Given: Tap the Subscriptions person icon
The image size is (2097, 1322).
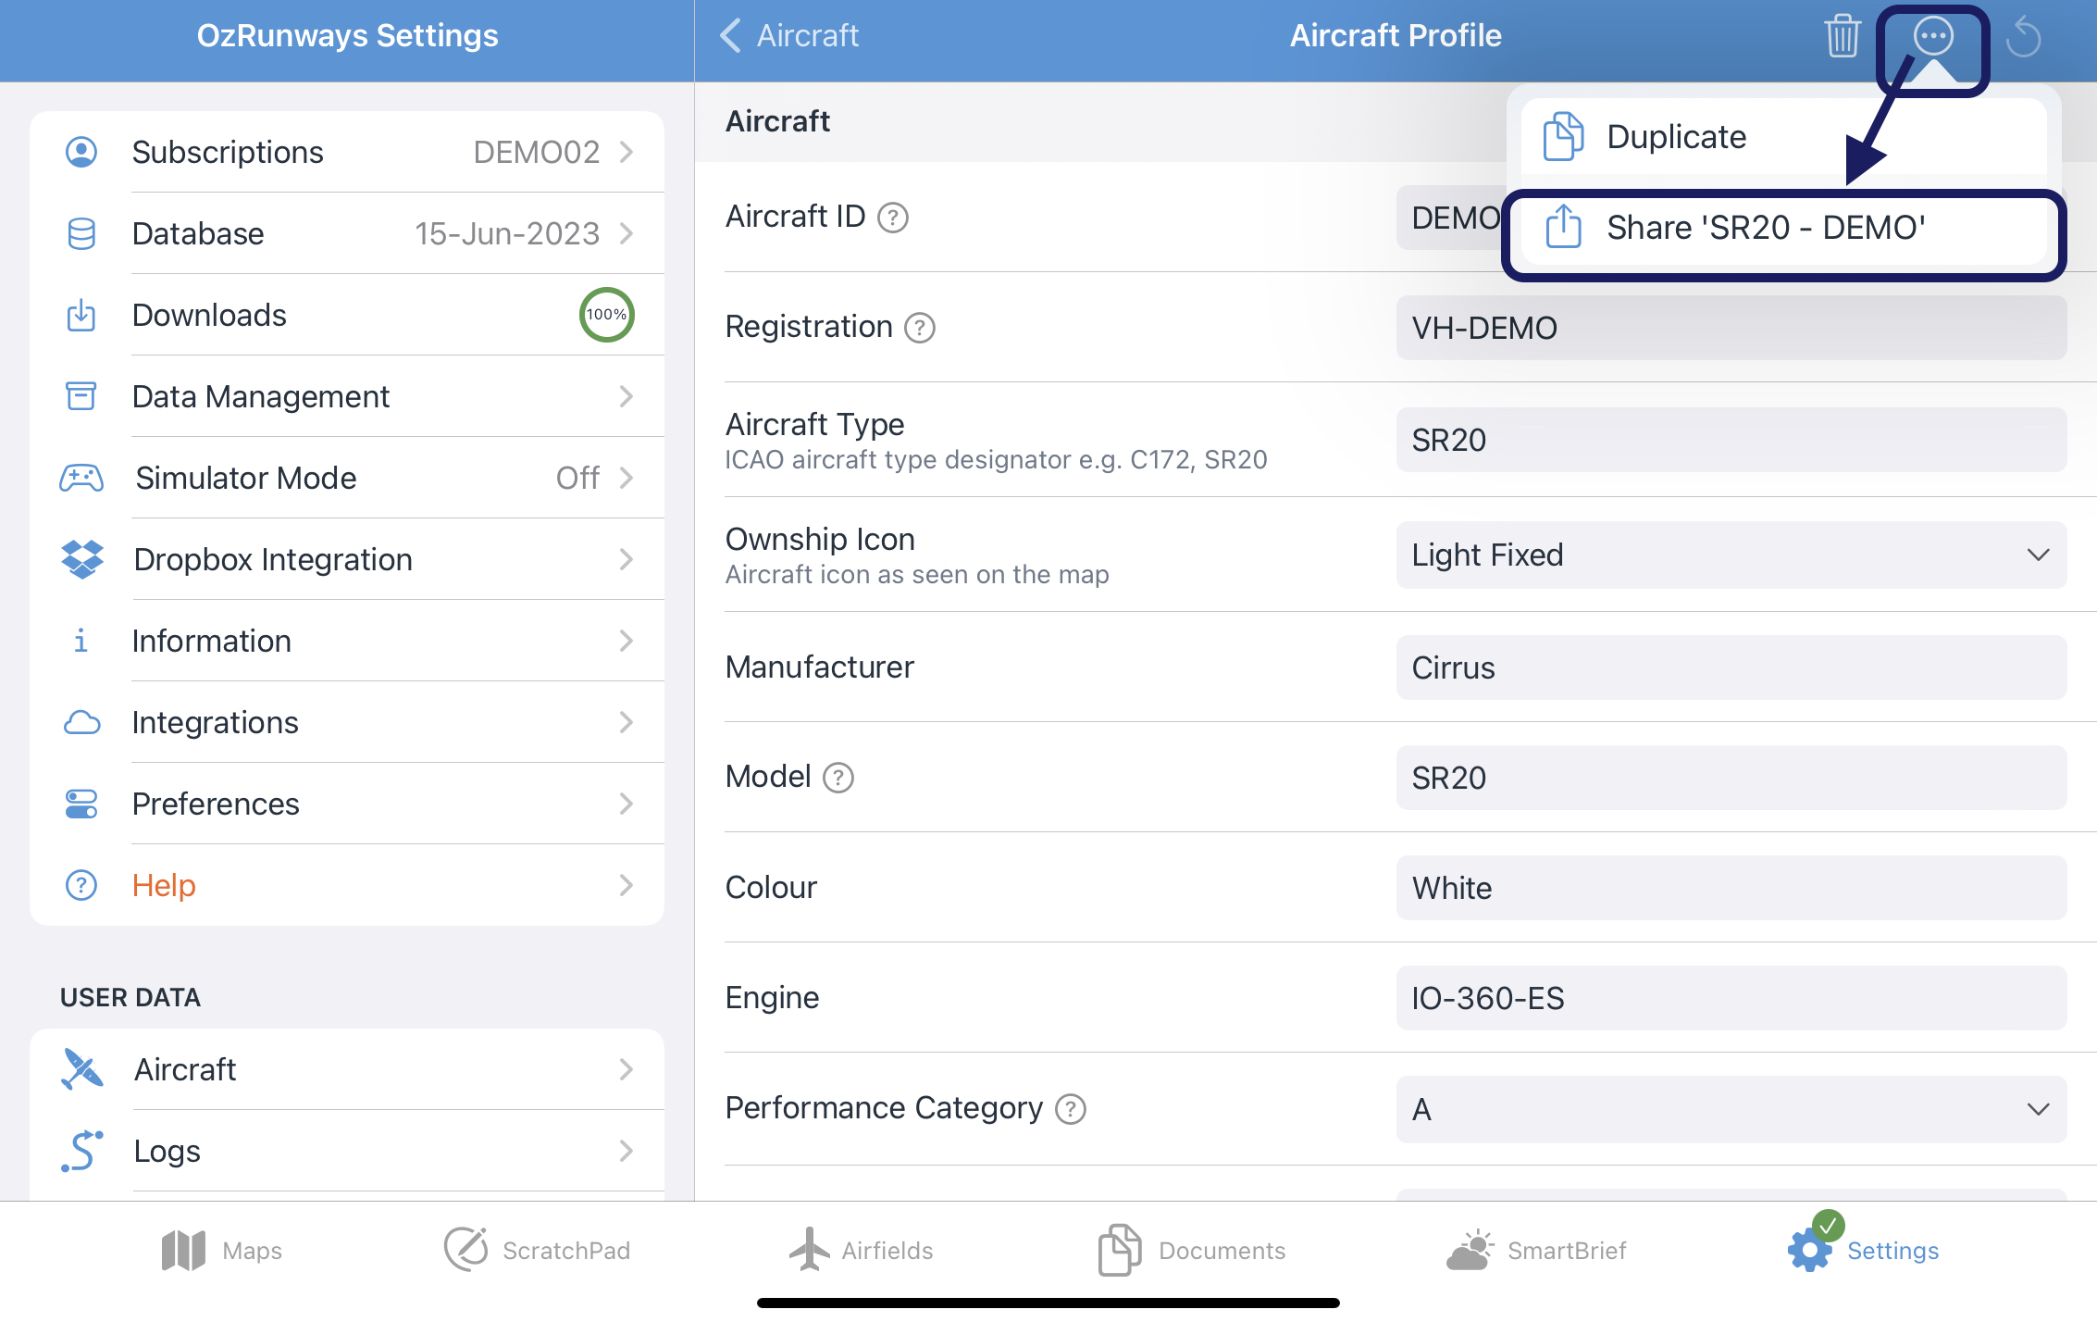Looking at the screenshot, I should [81, 152].
